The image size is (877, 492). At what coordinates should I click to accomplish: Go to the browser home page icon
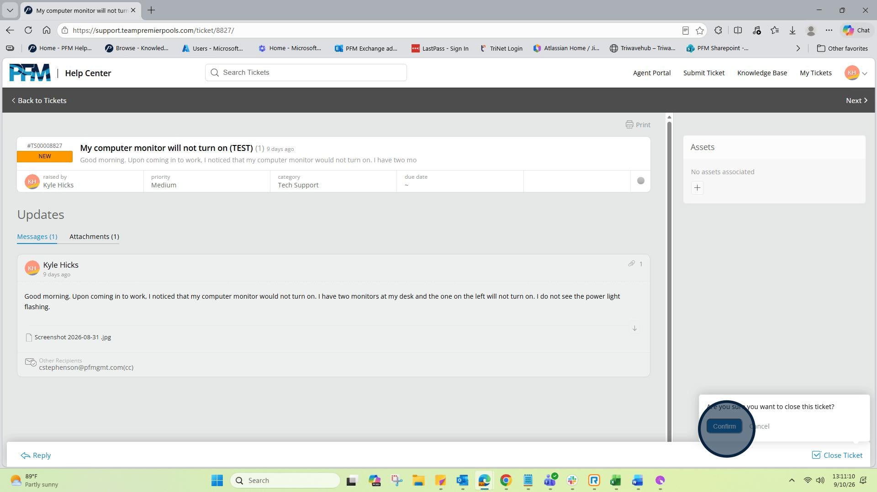point(47,30)
